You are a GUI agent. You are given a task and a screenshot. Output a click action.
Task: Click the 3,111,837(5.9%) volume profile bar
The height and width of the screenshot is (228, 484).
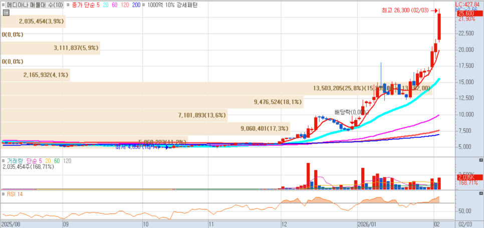pos(50,48)
